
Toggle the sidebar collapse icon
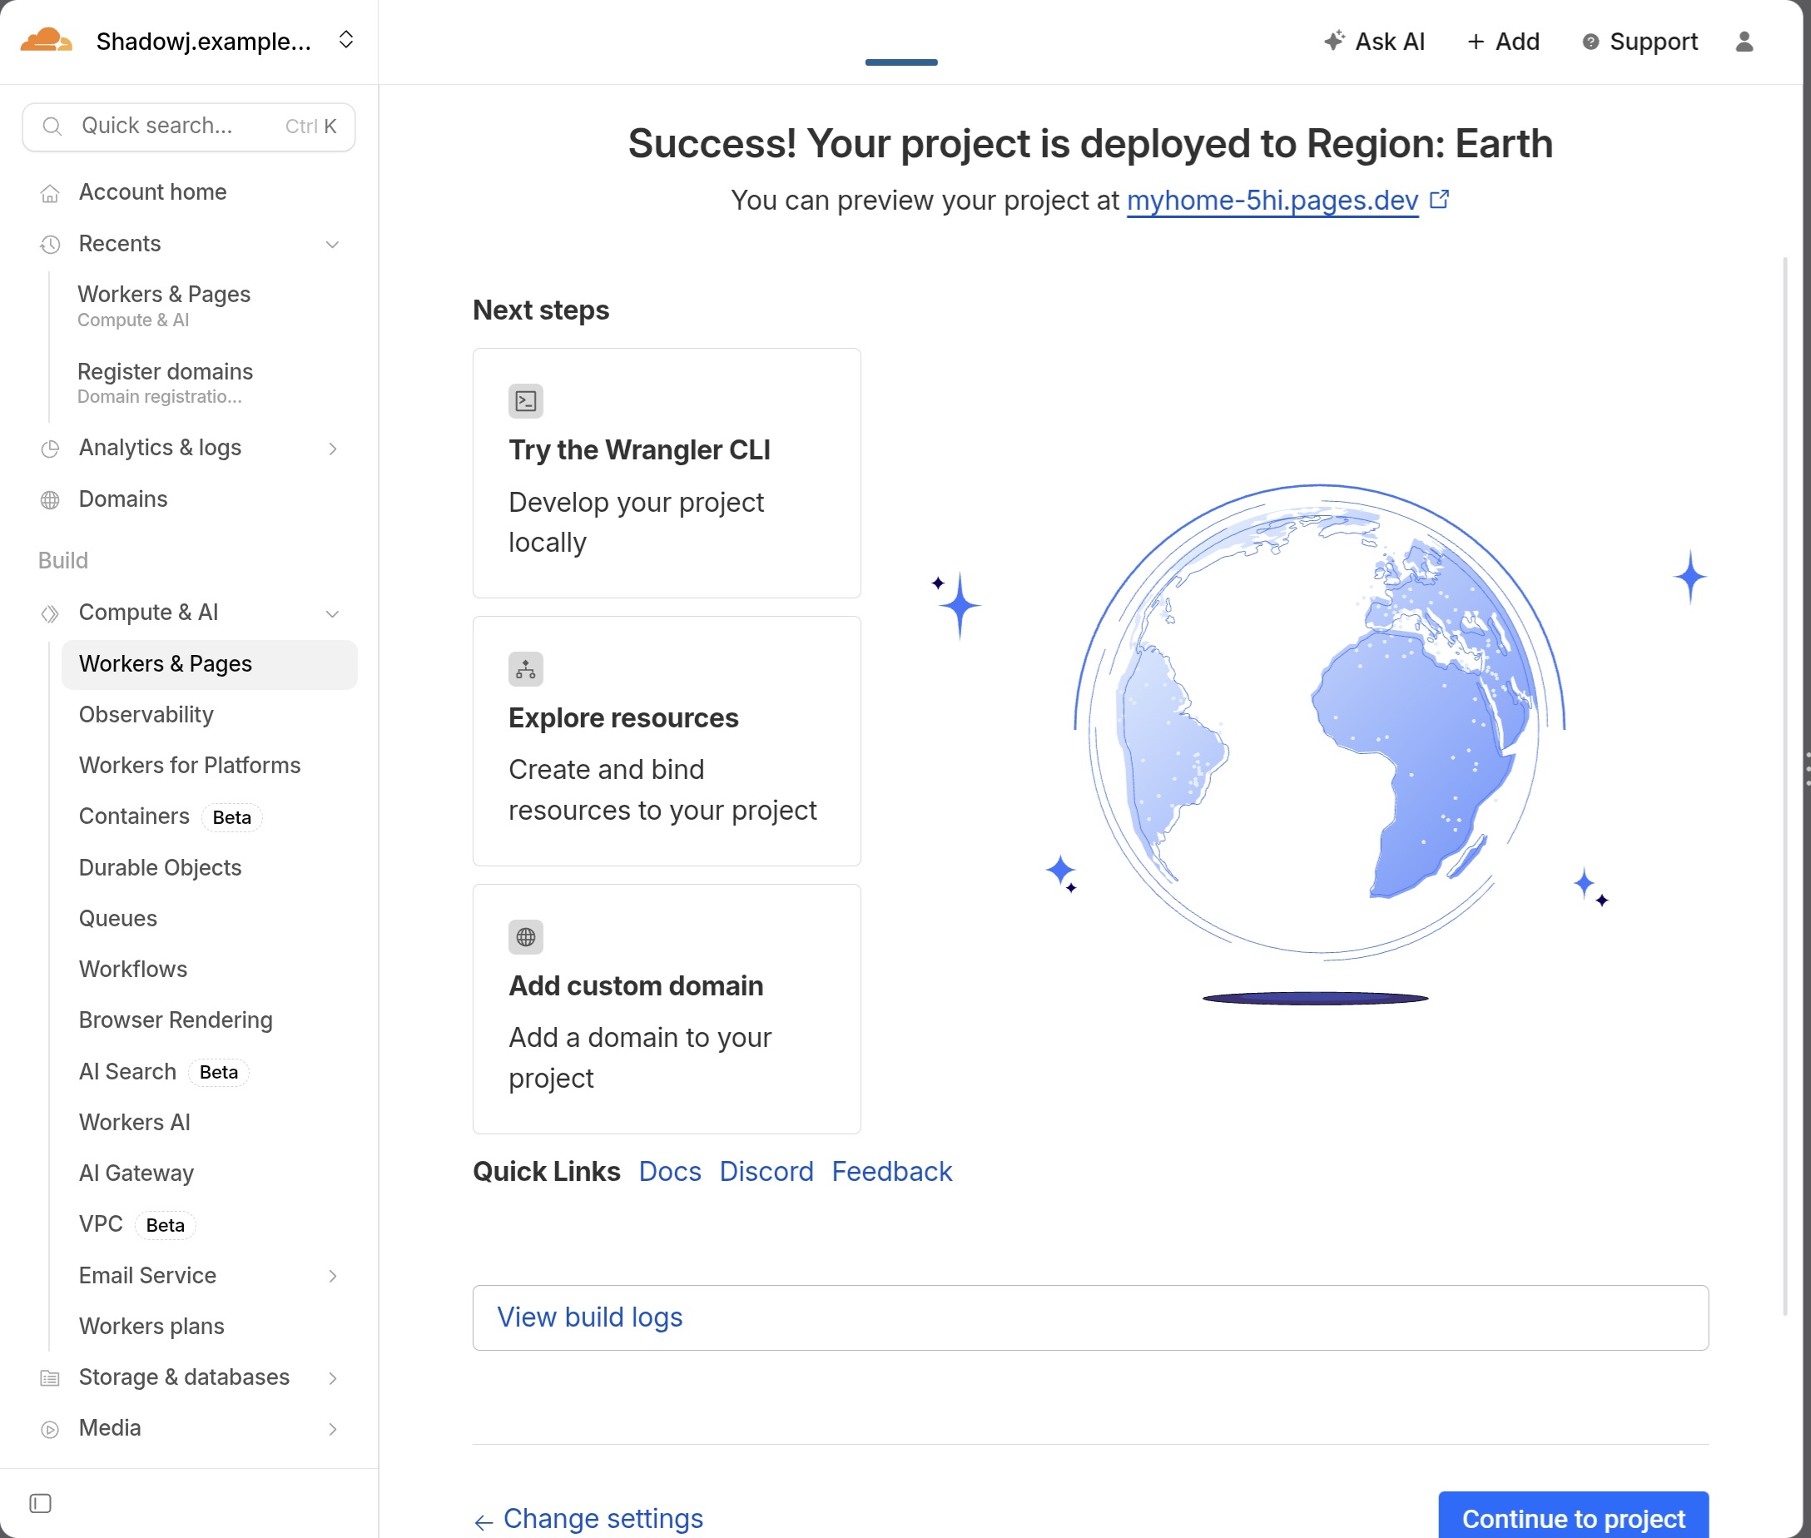click(x=40, y=1503)
